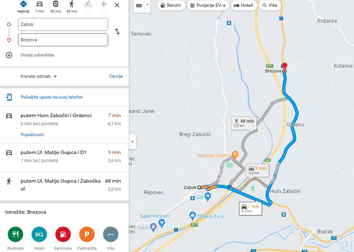Viewport: 354px width, 252px height.
Task: Select the driving travel mode icon
Action: pos(40,4)
